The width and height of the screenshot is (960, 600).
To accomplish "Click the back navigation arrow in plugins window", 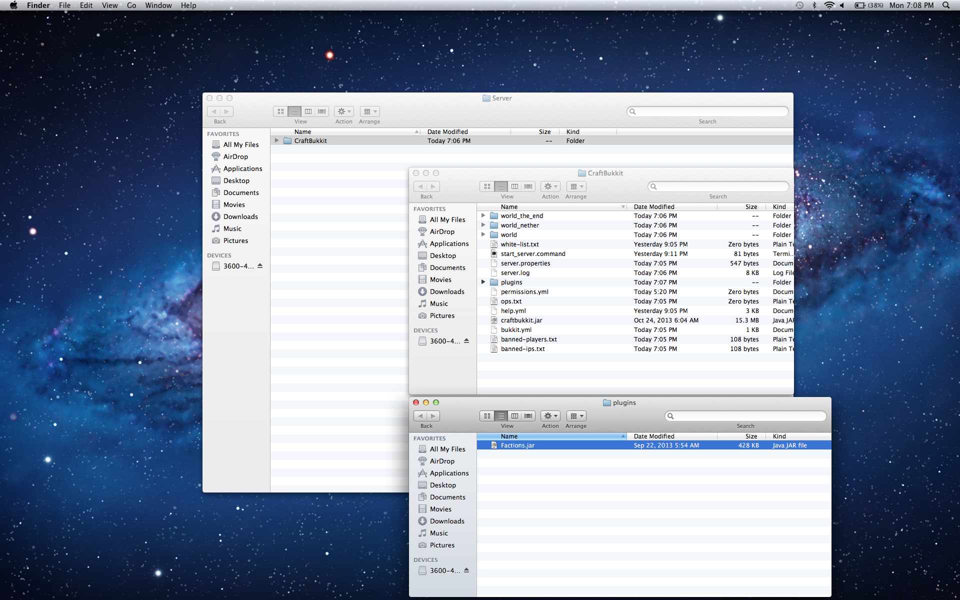I will (x=420, y=415).
